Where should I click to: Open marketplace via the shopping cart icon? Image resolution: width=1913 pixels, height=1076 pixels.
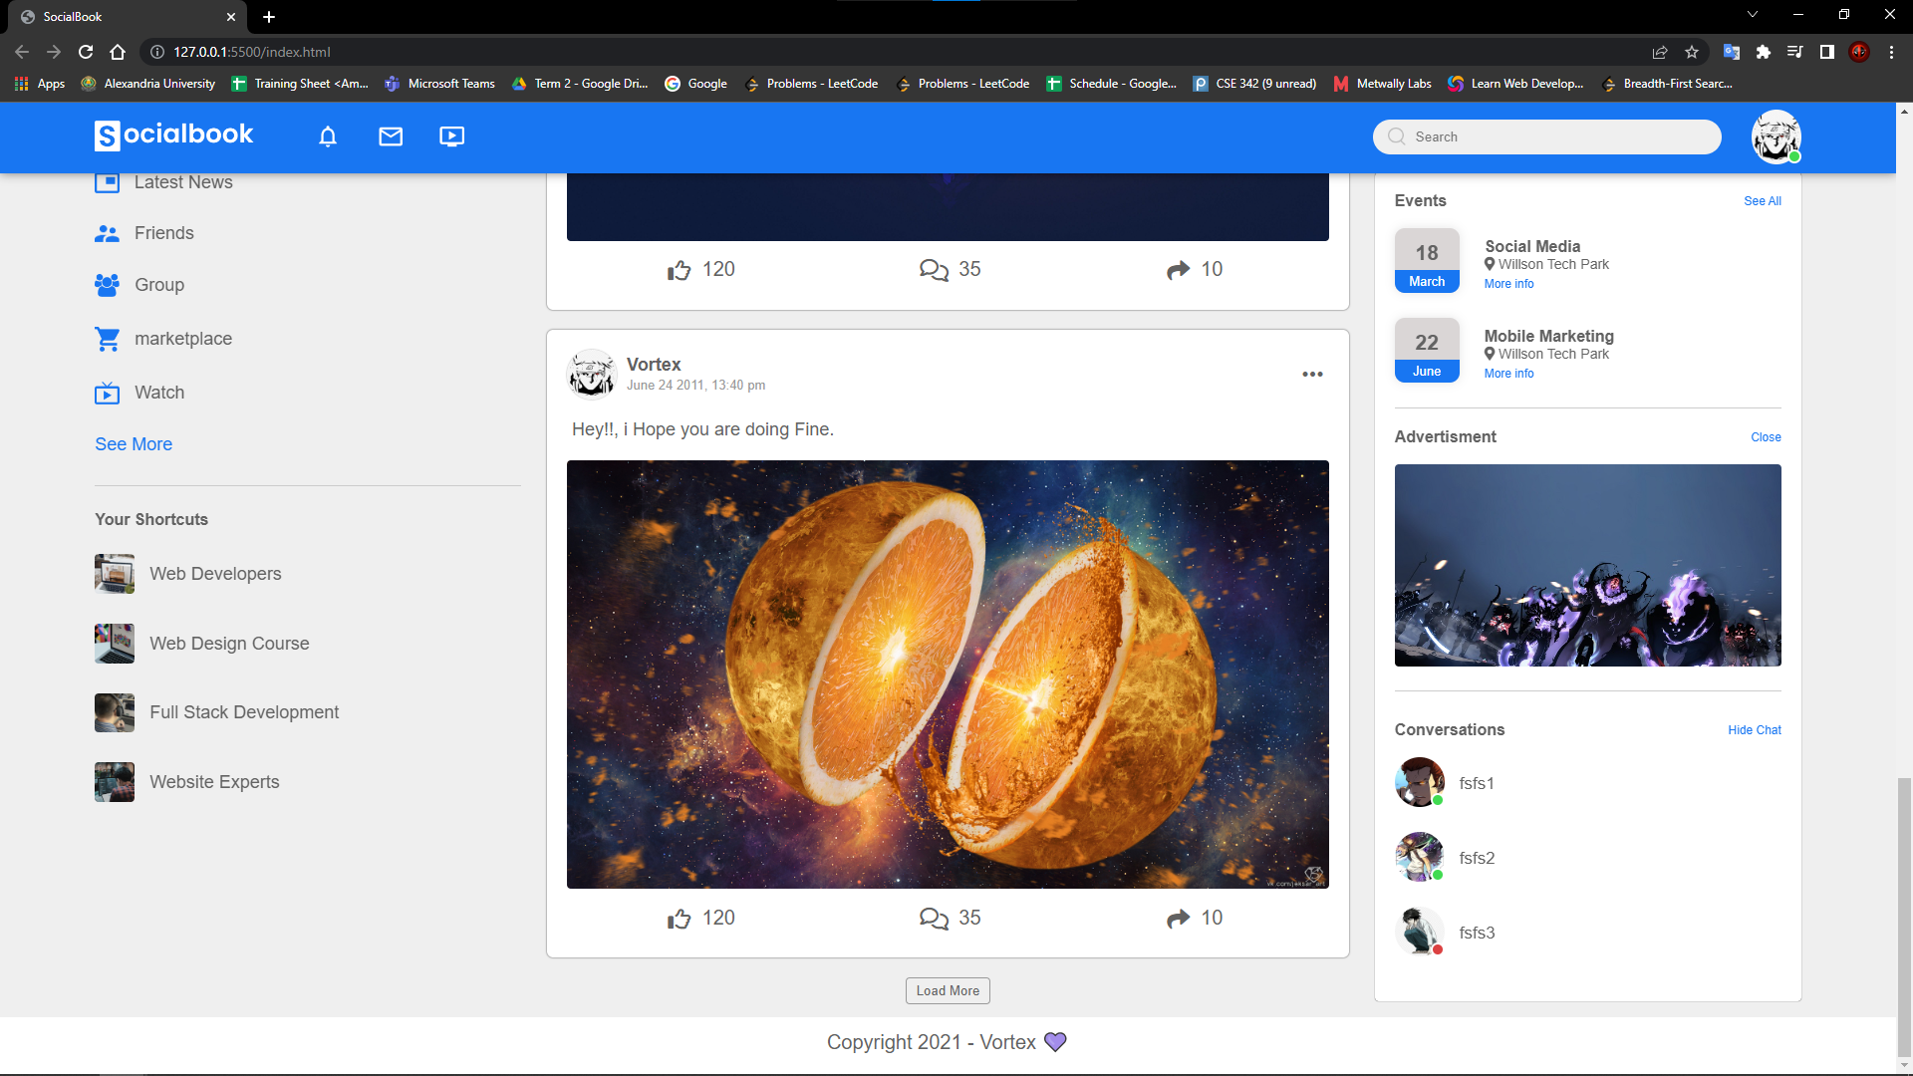(107, 339)
